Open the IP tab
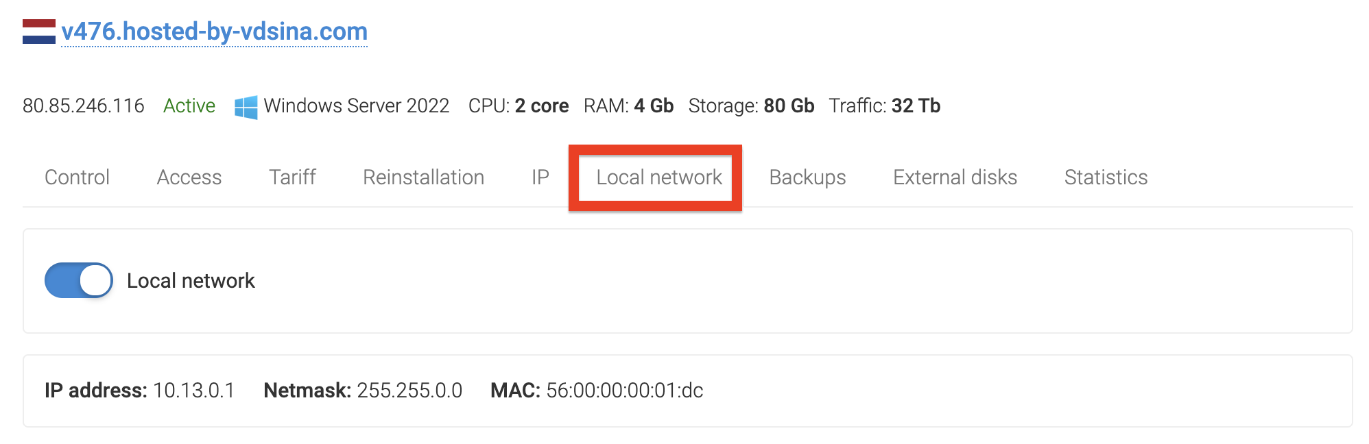This screenshot has height=444, width=1369. pyautogui.click(x=540, y=177)
